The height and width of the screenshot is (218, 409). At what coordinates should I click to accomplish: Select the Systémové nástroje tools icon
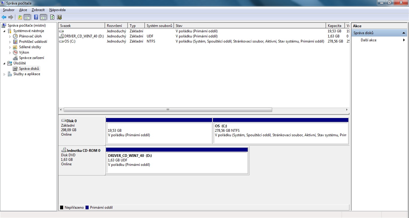(x=10, y=31)
